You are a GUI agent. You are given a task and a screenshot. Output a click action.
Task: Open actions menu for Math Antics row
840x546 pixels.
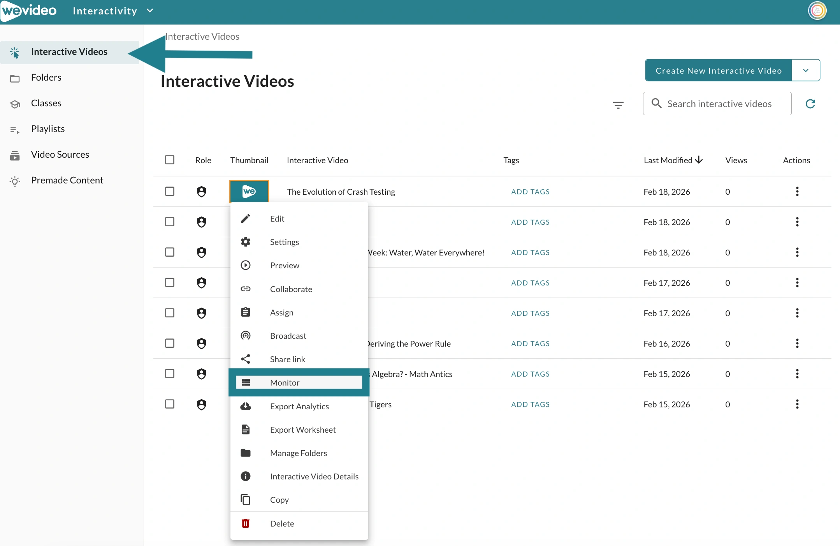pos(797,374)
